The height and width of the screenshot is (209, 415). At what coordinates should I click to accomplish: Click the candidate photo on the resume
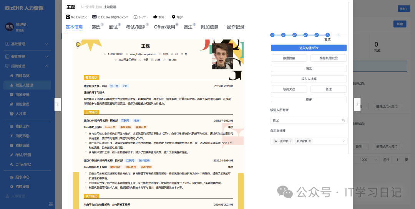pyautogui.click(x=222, y=56)
